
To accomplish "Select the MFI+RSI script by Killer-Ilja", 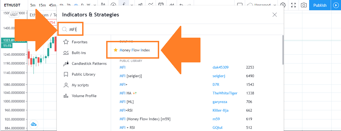I will click(x=126, y=110).
